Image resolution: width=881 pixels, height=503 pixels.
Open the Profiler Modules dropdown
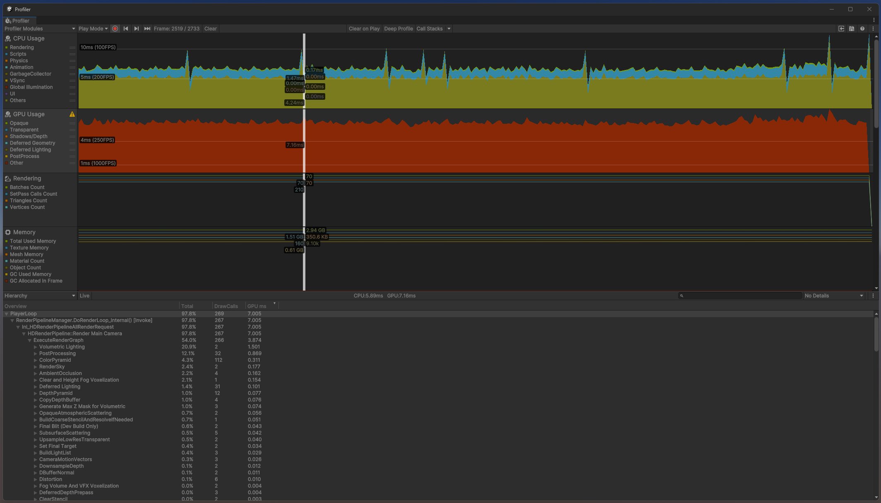pos(39,29)
